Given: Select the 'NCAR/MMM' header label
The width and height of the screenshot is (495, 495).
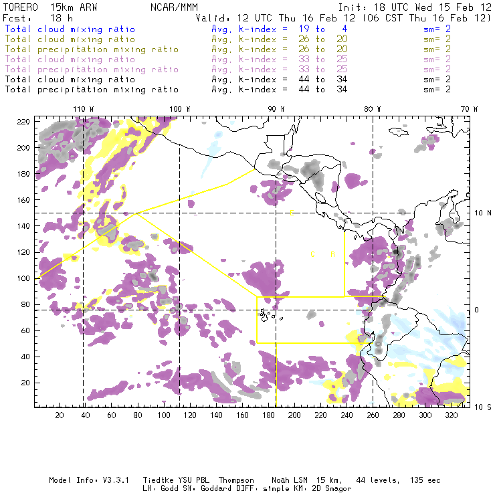Looking at the screenshot, I should (x=174, y=7).
